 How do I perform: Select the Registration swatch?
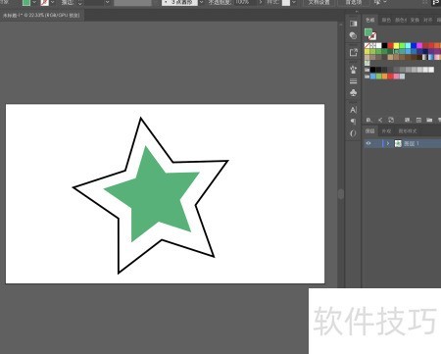373,45
